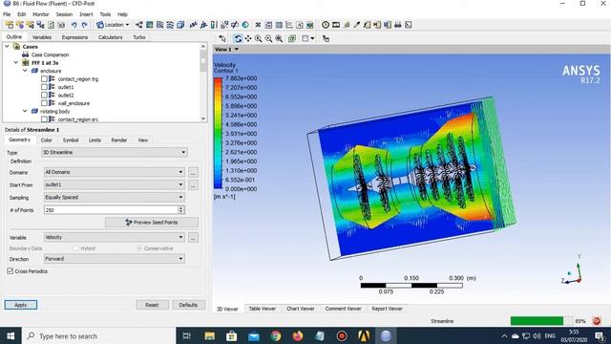Check the outlet1 visibility box
Viewport: 611px width, 344px height.
pos(44,87)
